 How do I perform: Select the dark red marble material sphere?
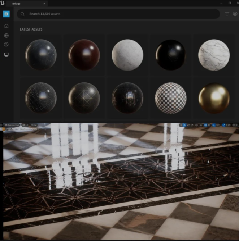84,55
